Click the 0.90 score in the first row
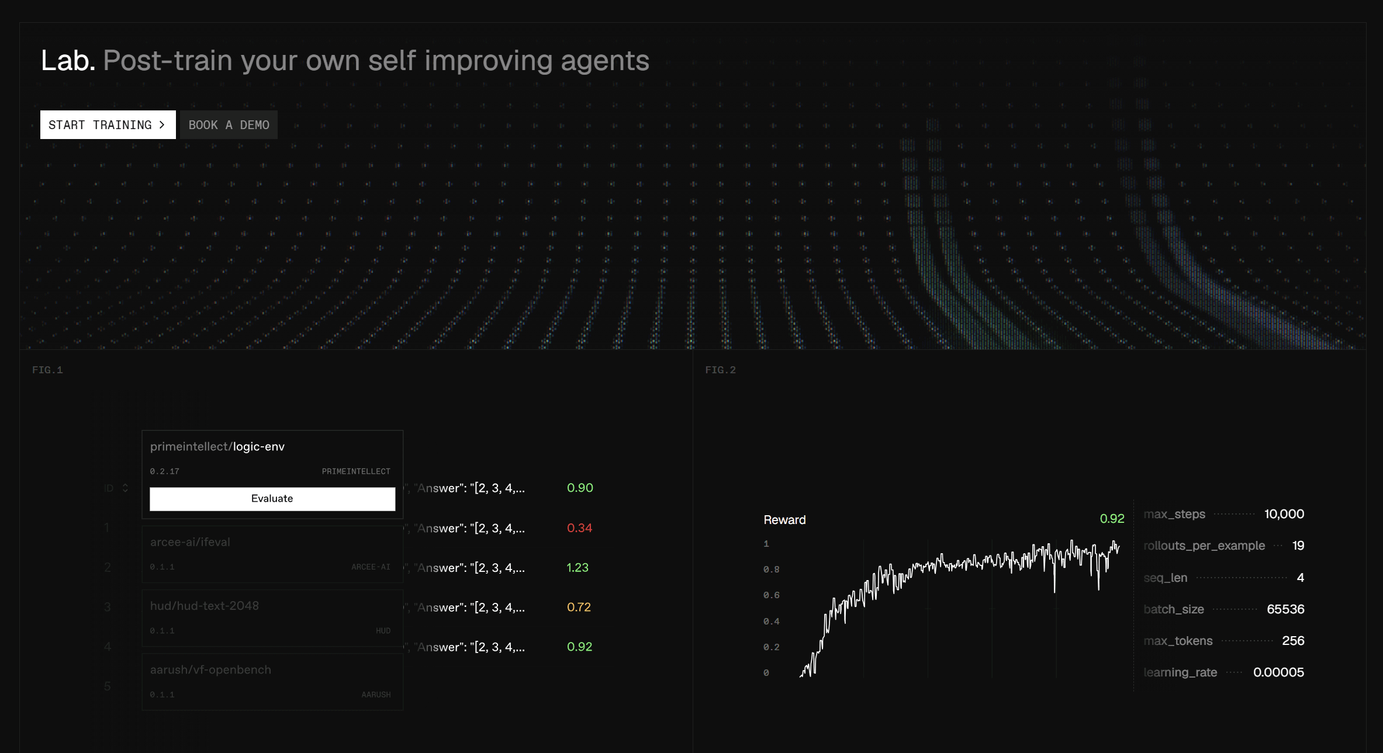This screenshot has height=753, width=1383. click(x=580, y=488)
